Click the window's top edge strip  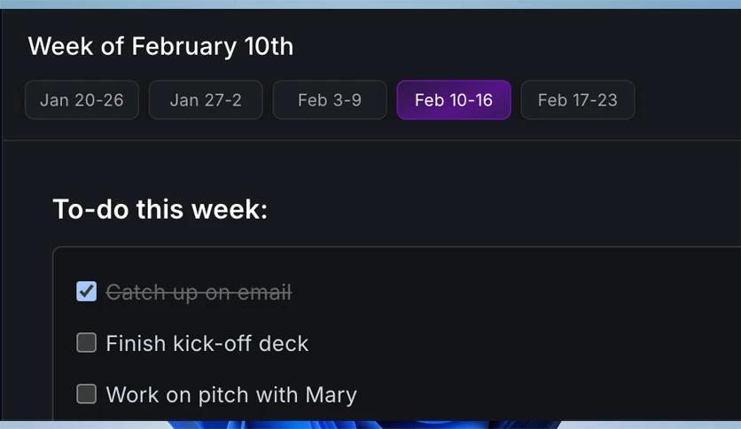pyautogui.click(x=370, y=4)
